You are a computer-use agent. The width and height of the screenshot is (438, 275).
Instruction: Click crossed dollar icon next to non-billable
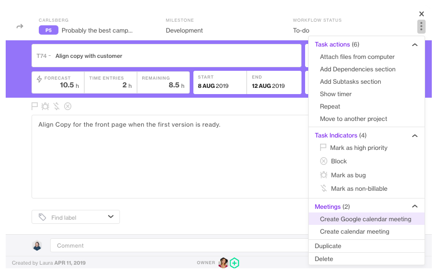pyautogui.click(x=324, y=189)
